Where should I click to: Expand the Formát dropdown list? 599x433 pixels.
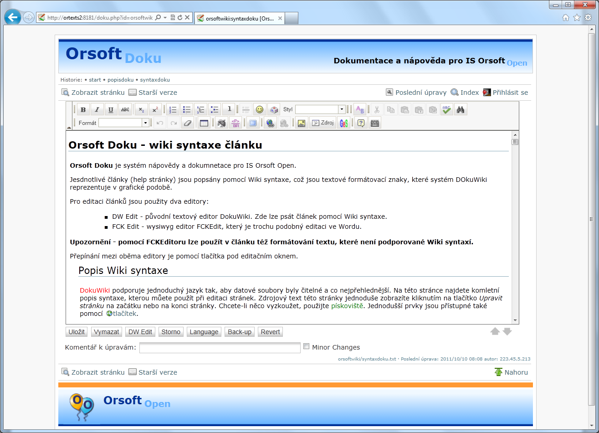(x=145, y=123)
